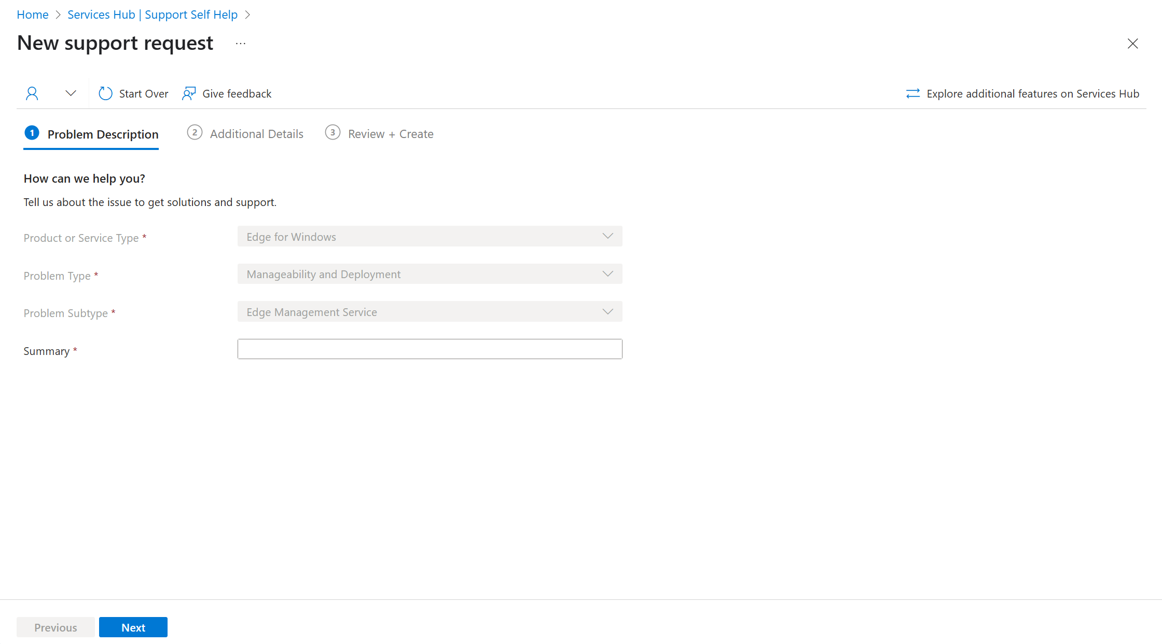The width and height of the screenshot is (1162, 644).
Task: Click the Review + Create step 3 icon
Action: click(332, 132)
